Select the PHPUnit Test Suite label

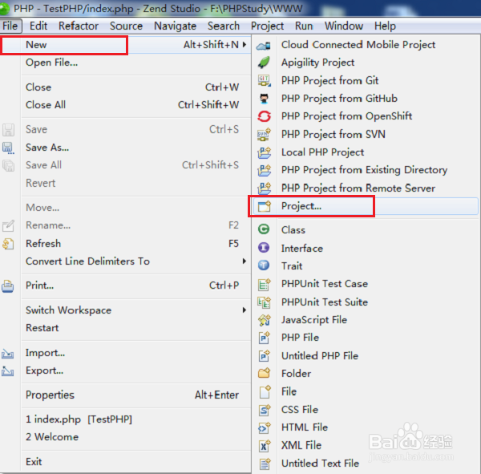click(325, 302)
